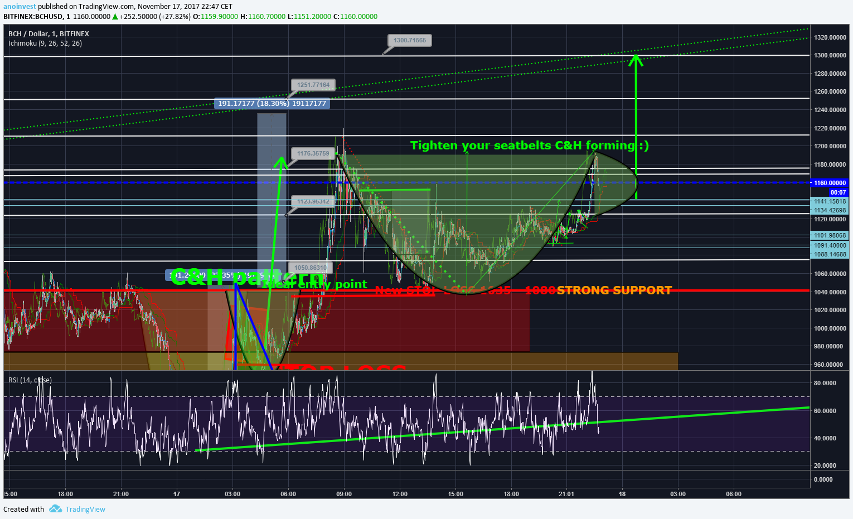This screenshot has width=853, height=519.
Task: Click the 1088.14688 price axis tag
Action: click(830, 254)
